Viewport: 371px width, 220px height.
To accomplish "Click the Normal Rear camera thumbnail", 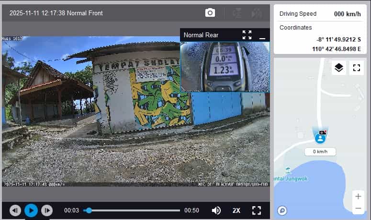I will 225,66.
